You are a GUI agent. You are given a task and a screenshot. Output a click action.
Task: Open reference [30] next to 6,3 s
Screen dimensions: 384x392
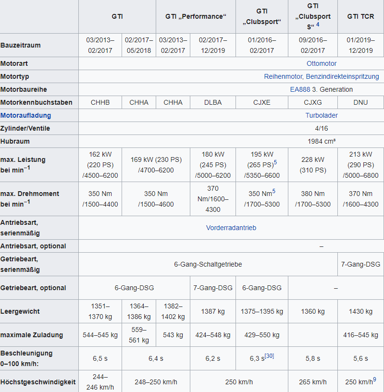(x=270, y=356)
